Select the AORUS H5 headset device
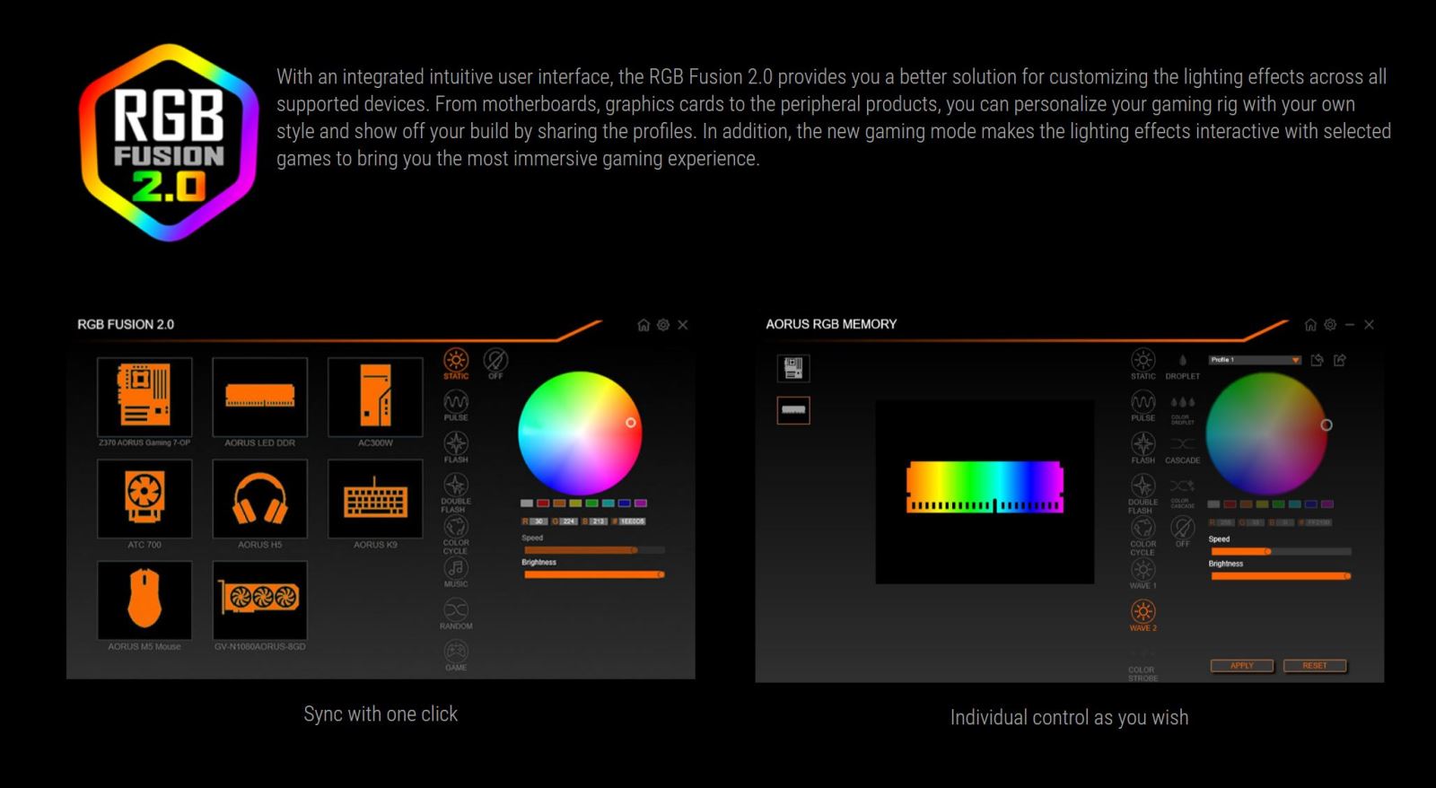This screenshot has width=1436, height=788. coord(260,499)
